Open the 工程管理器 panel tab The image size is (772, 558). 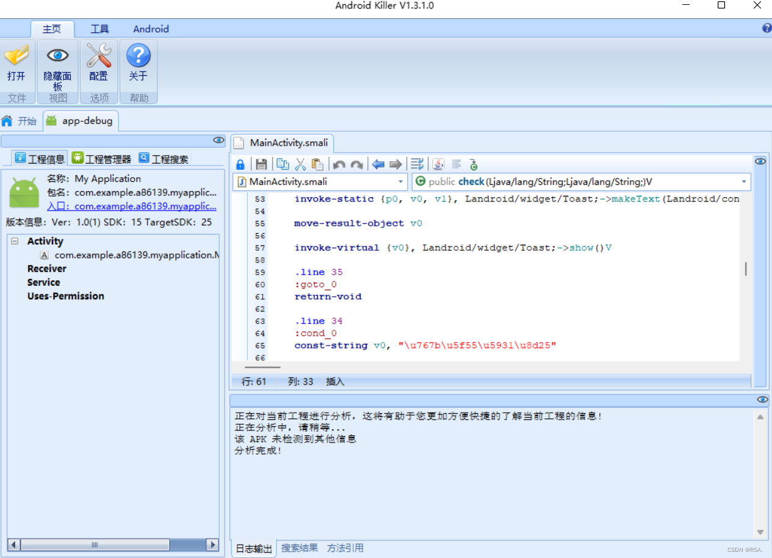click(101, 159)
